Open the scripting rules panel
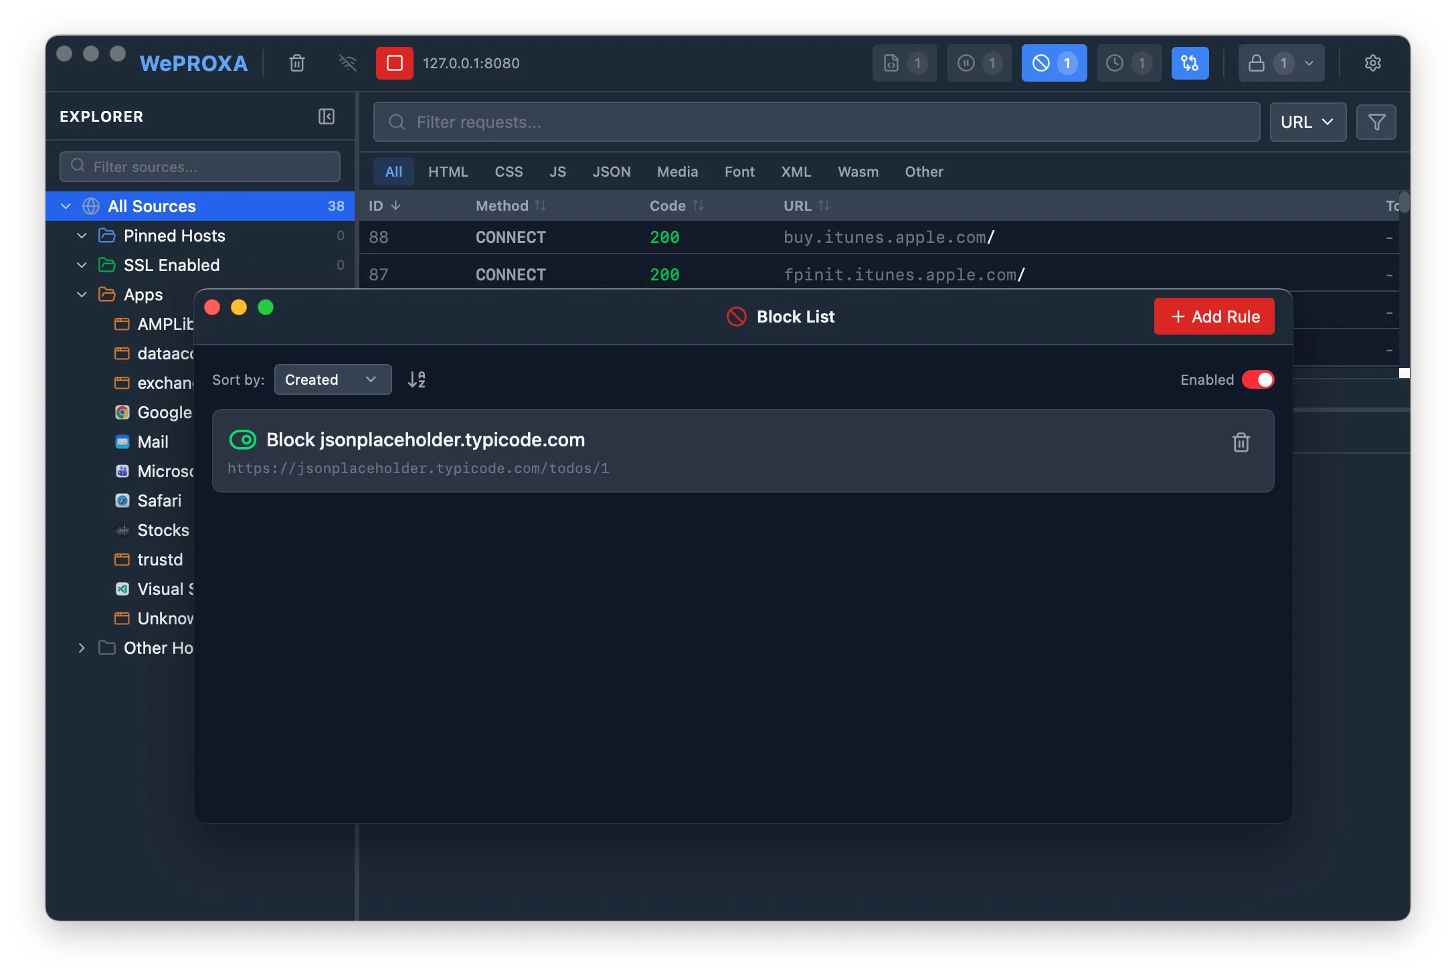Viewport: 1456px width, 977px height. tap(905, 63)
